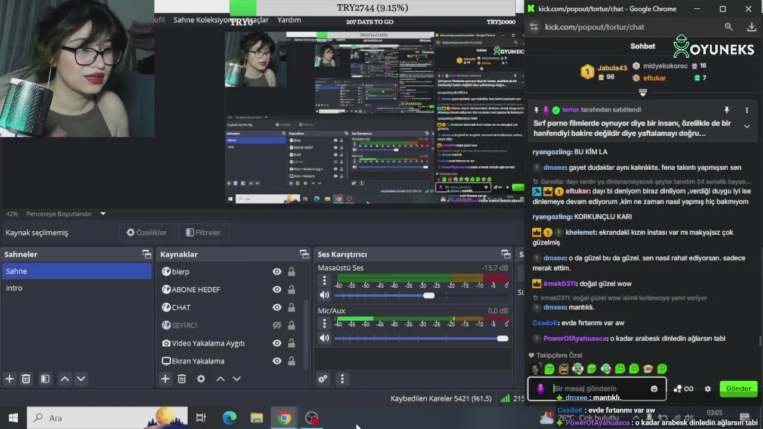Click the Filtreler button

click(203, 232)
